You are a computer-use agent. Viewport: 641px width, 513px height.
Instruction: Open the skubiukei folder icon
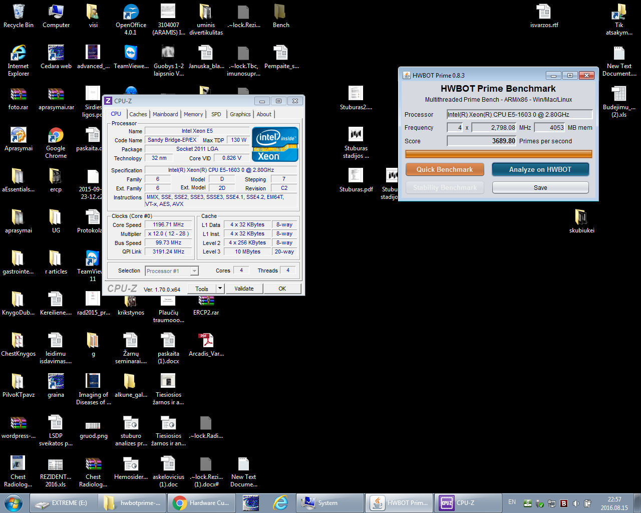click(581, 221)
